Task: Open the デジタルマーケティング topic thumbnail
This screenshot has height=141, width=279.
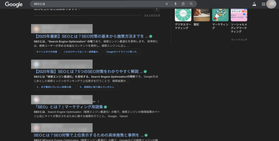Action: (183, 15)
